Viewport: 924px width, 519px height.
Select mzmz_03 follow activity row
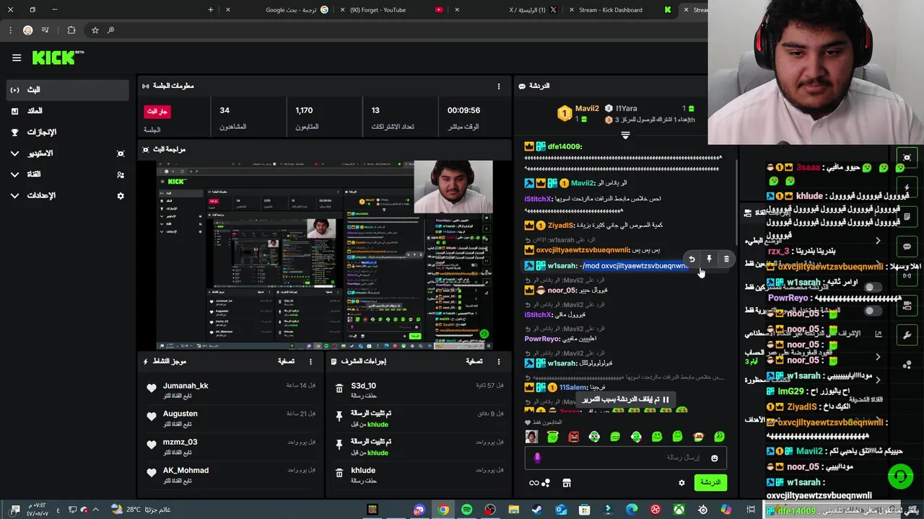[231, 446]
